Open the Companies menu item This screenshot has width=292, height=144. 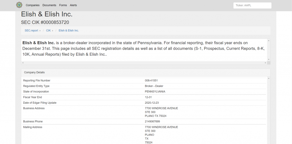tap(33, 5)
